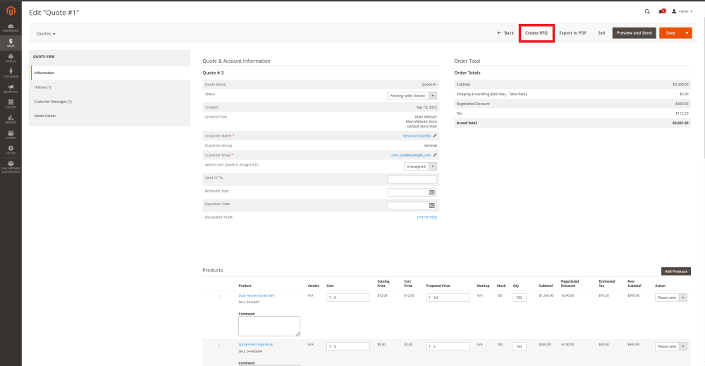The width and height of the screenshot is (705, 366).
Task: Open the Status dropdown showing Pending Seller Review
Action: click(x=412, y=96)
